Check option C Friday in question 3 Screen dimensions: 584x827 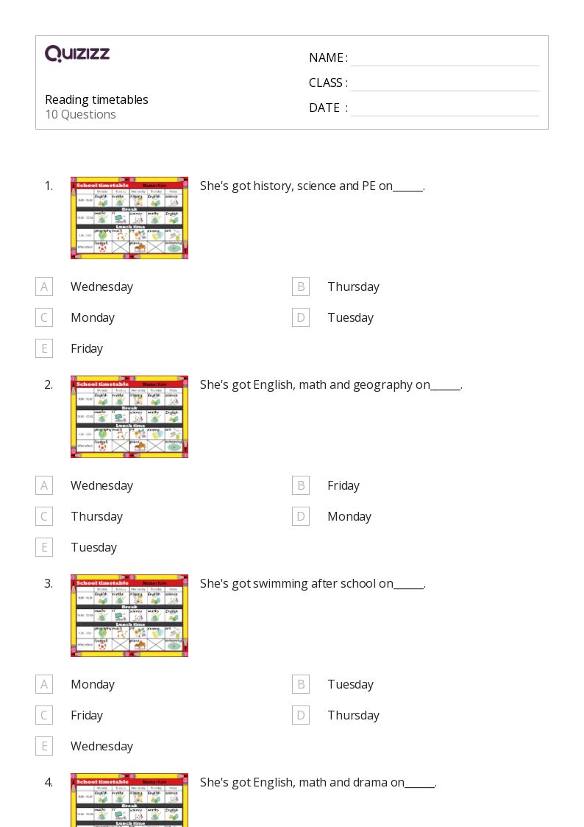(44, 715)
